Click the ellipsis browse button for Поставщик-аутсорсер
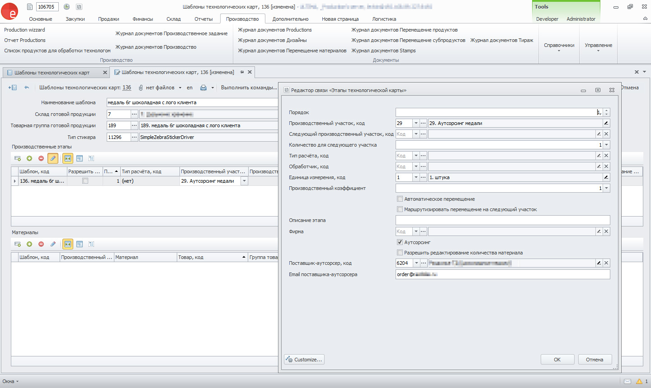651x388 pixels. pos(423,263)
